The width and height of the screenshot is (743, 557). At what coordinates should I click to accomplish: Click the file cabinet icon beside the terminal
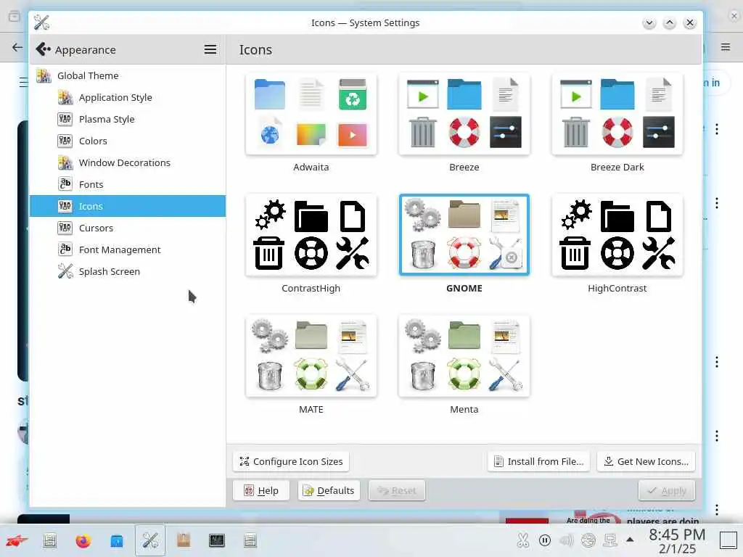coord(250,540)
